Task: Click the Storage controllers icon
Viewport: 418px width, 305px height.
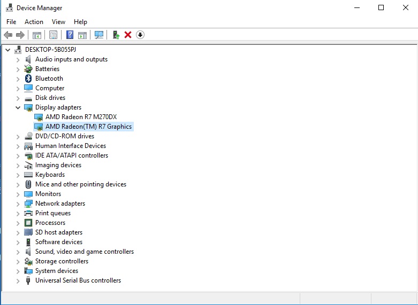Action: (28, 261)
